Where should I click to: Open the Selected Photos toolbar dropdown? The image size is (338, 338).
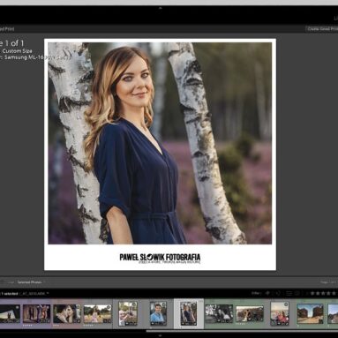coord(30,282)
